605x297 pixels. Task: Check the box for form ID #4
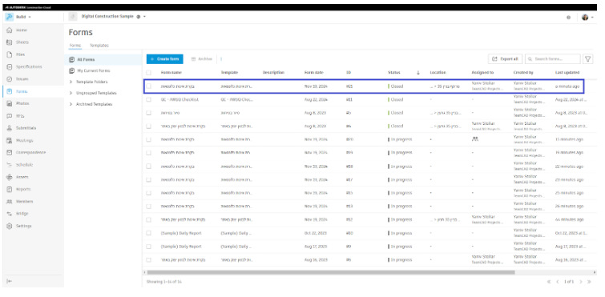pyautogui.click(x=149, y=126)
